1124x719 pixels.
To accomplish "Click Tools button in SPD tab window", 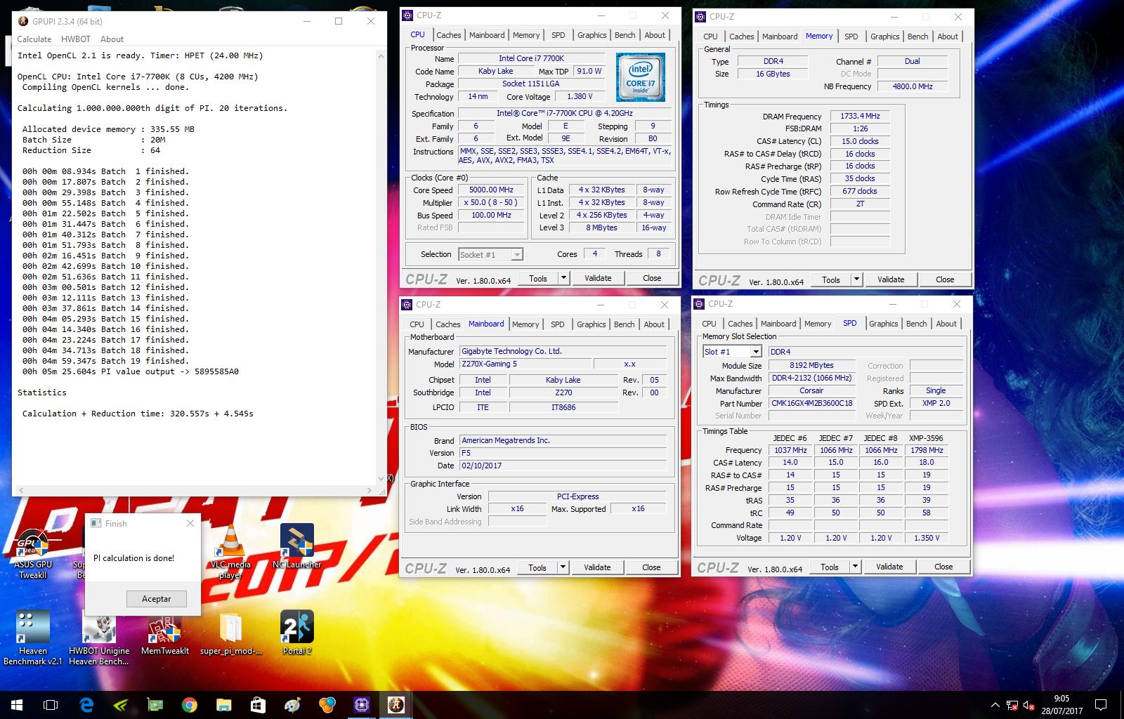I will (x=830, y=567).
